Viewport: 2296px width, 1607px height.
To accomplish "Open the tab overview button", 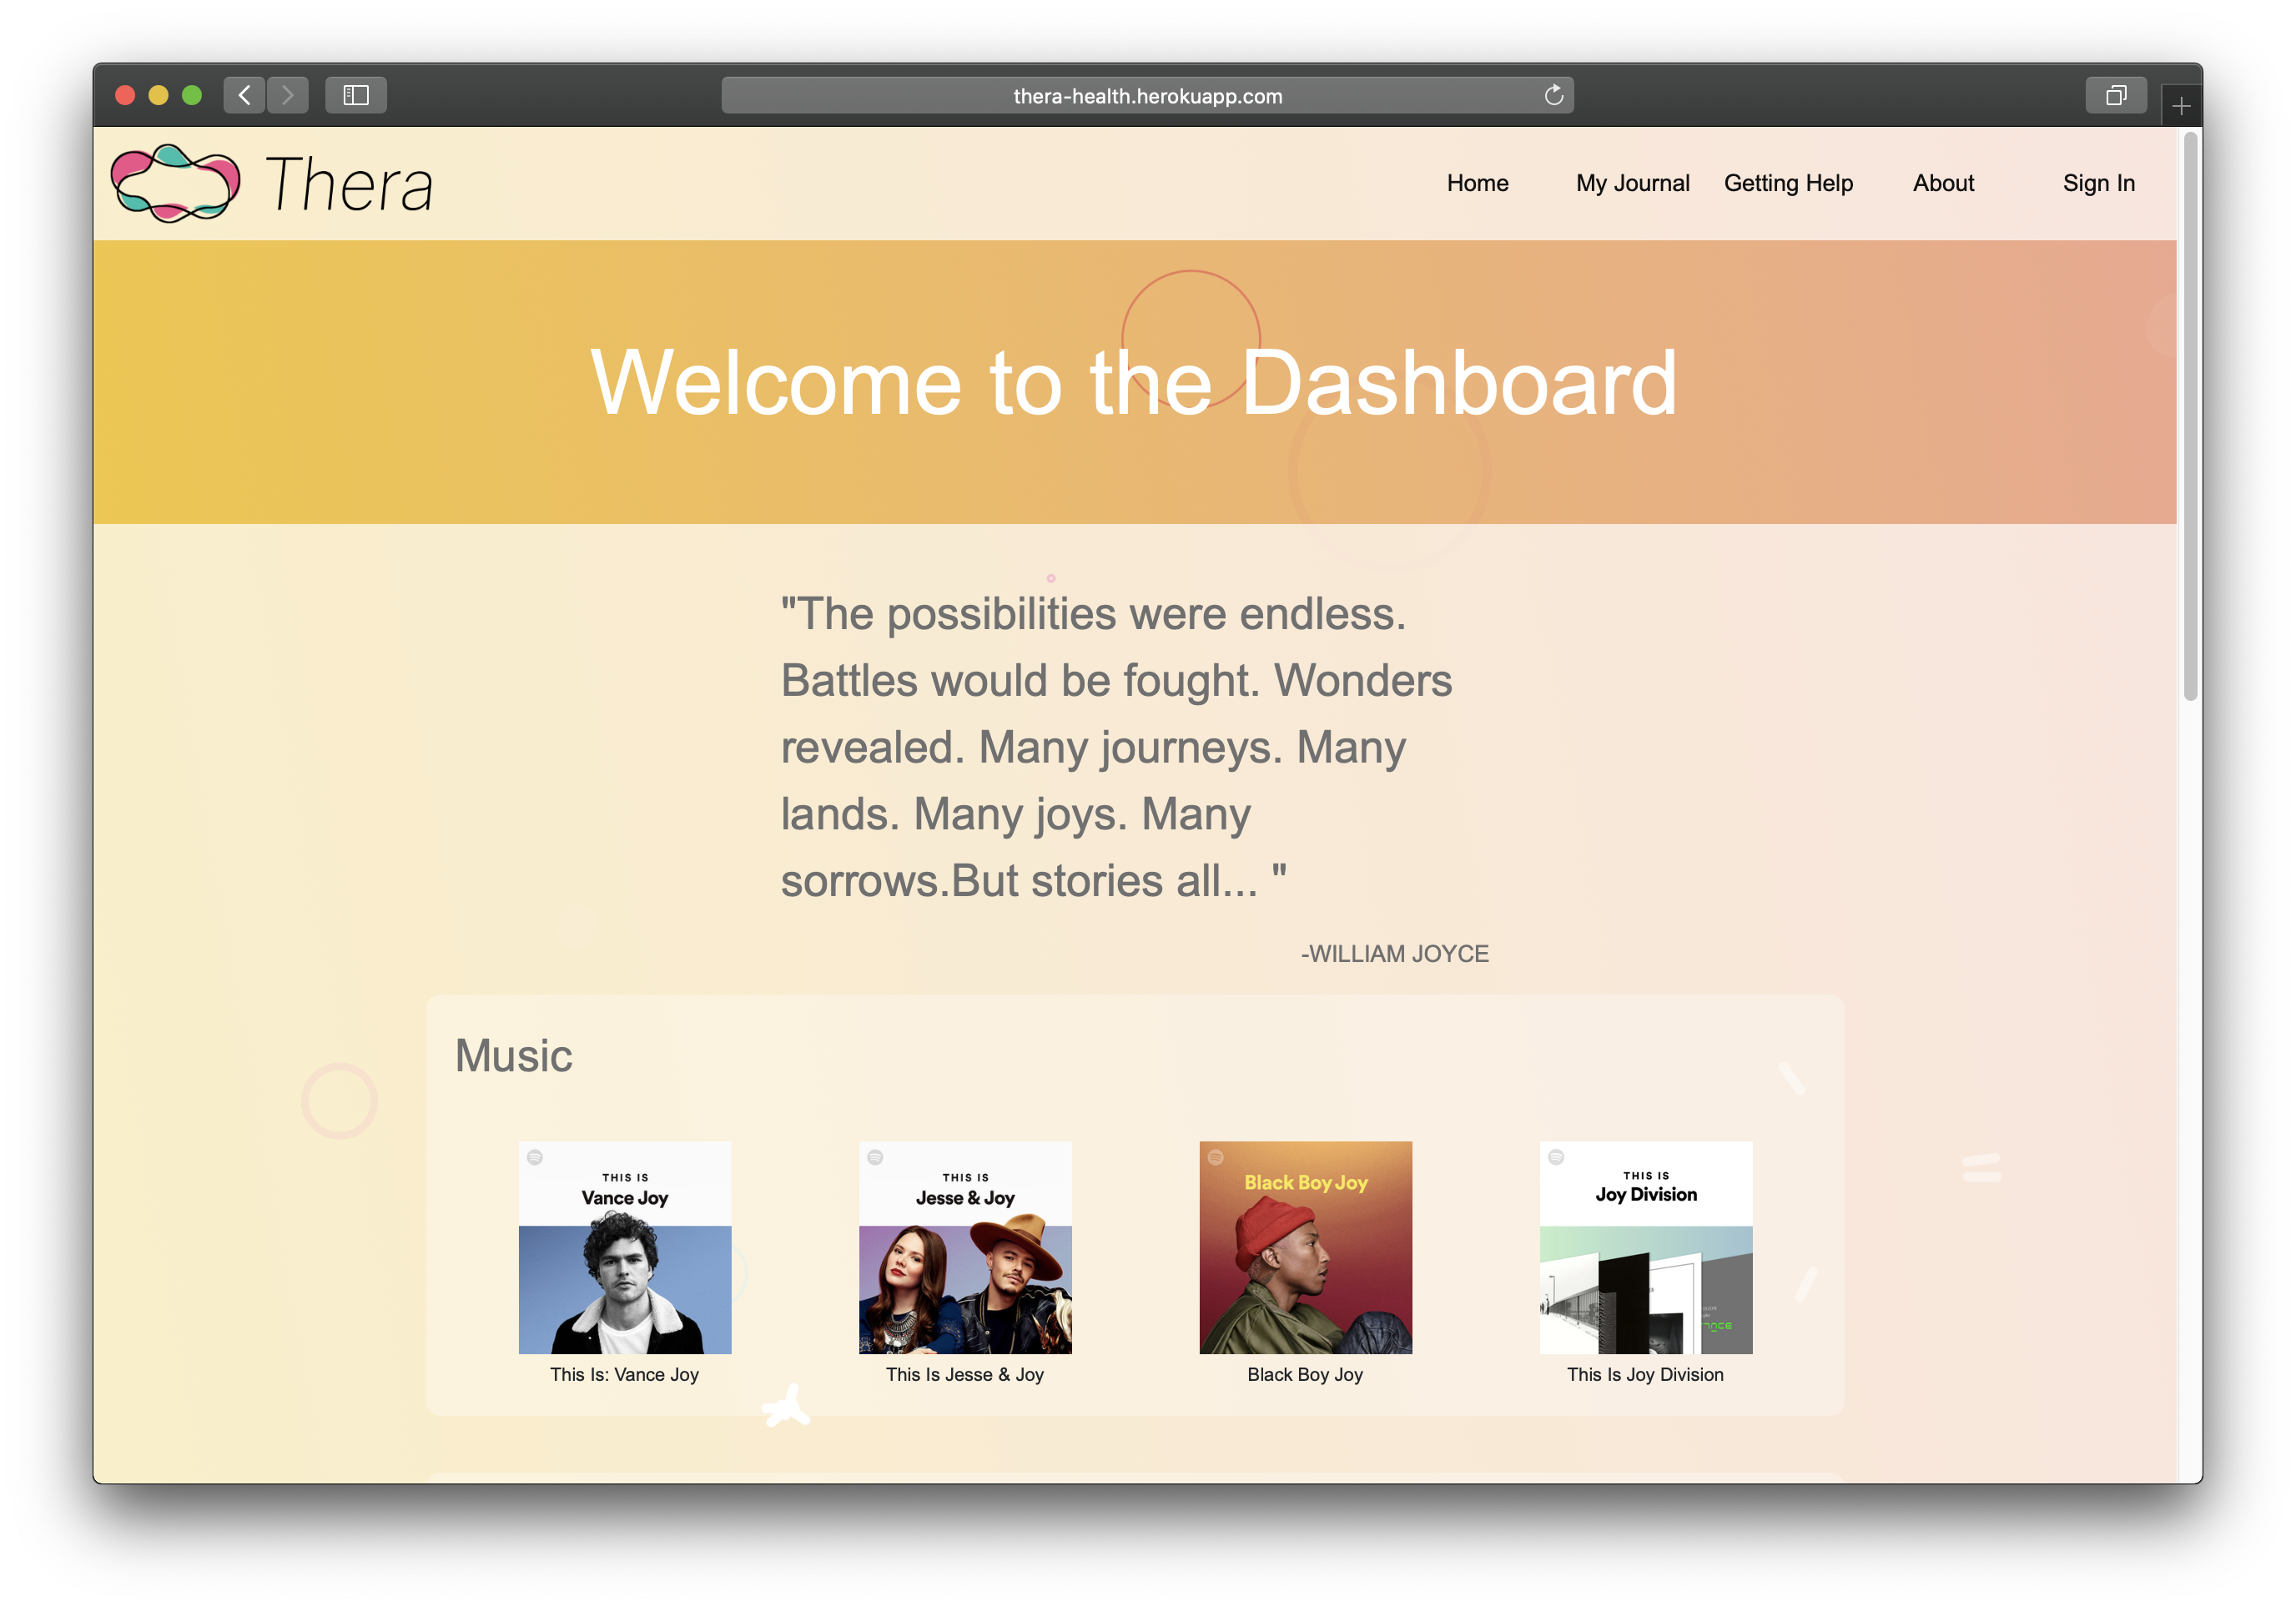I will [x=2115, y=95].
